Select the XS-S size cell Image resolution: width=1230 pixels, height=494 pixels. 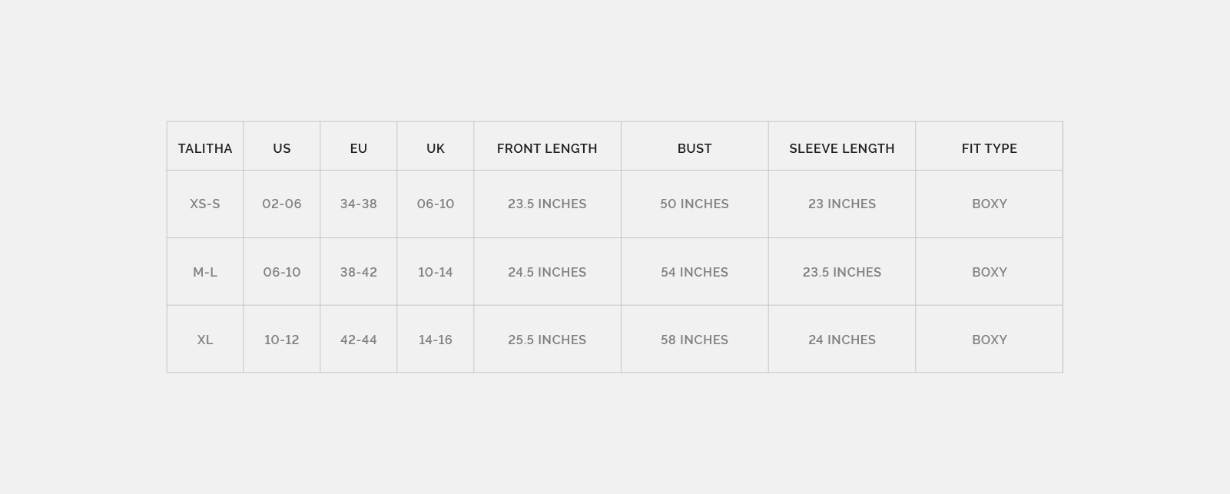pyautogui.click(x=205, y=204)
